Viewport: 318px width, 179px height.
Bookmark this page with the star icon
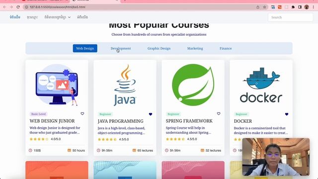coord(264,7)
